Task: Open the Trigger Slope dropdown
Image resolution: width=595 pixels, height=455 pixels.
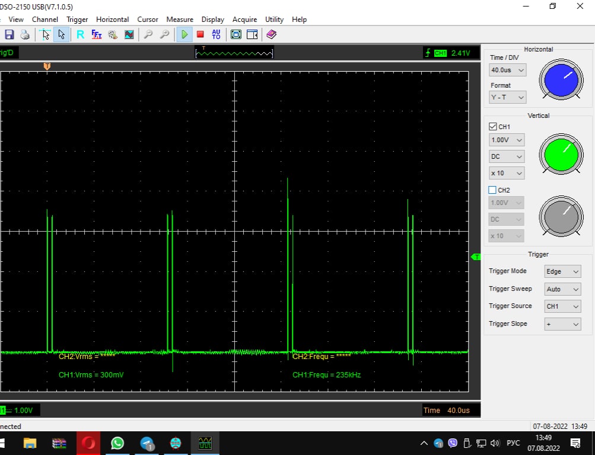Action: click(x=562, y=324)
